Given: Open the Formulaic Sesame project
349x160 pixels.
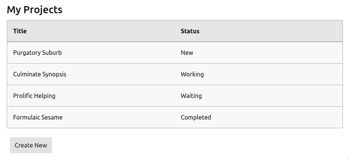Looking at the screenshot, I should click(38, 117).
